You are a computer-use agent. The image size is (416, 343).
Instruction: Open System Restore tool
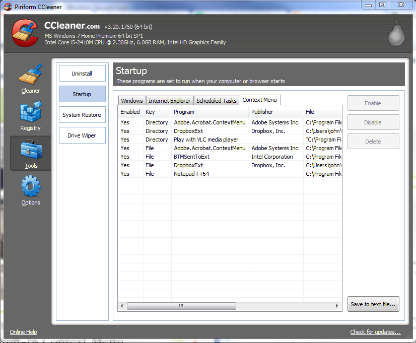click(x=82, y=115)
